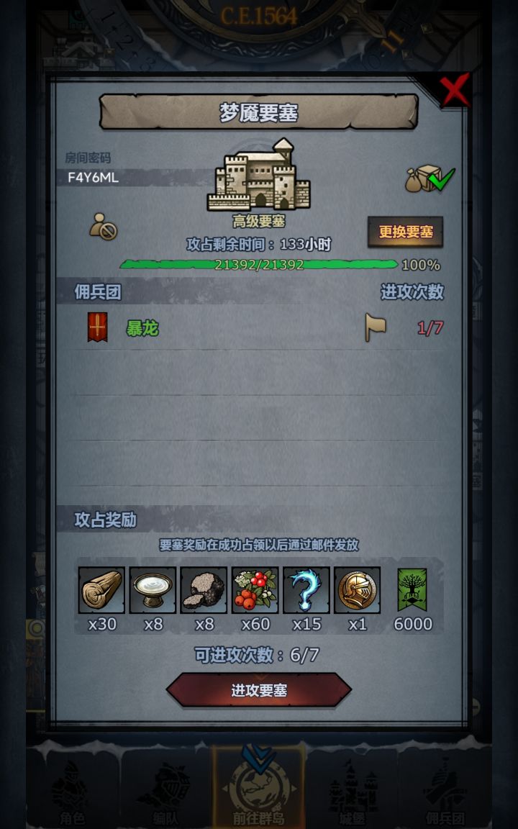Close the fortress dialog with red X
Screen dimensions: 518x829
point(455,90)
